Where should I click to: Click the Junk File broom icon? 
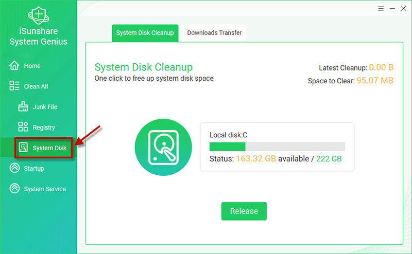click(23, 106)
